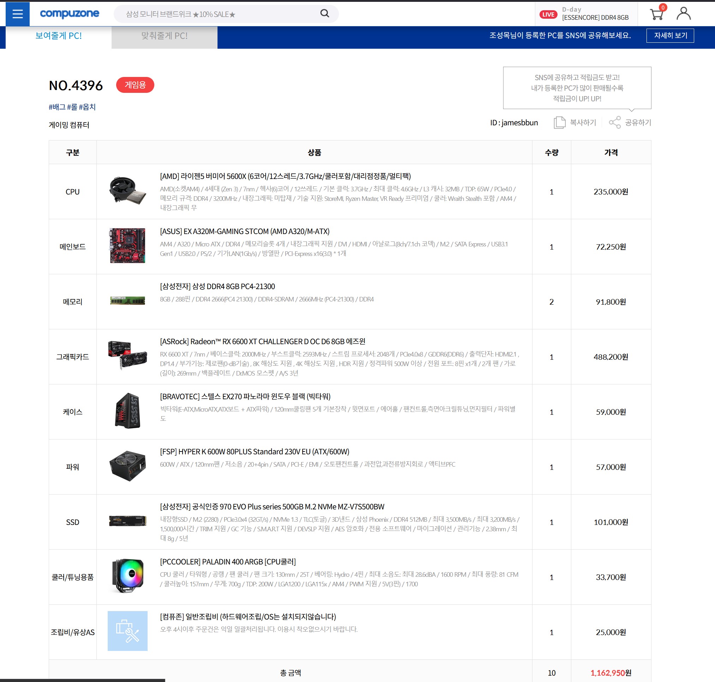715x682 pixels.
Task: Click the assembly fee tool icon thumbnail
Action: click(x=127, y=631)
